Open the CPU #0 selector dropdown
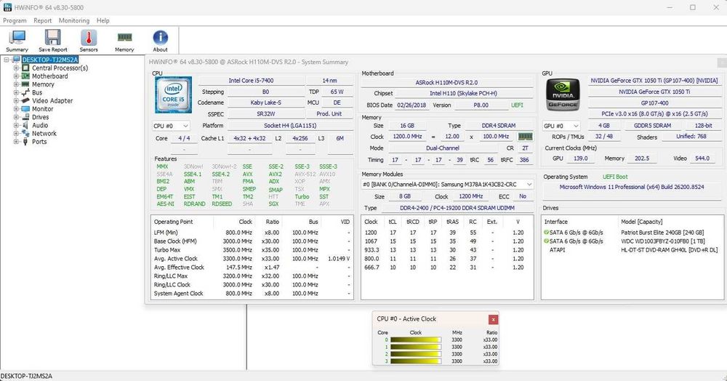The width and height of the screenshot is (727, 381). pos(171,126)
